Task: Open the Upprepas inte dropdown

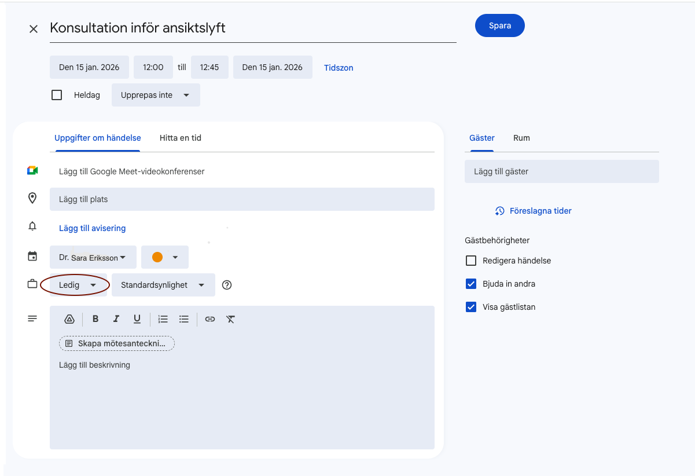Action: point(155,95)
